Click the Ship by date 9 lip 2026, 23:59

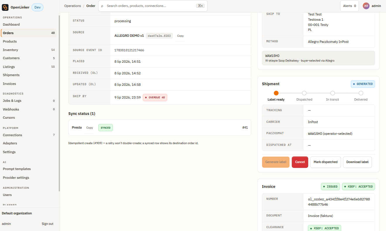[x=127, y=97]
